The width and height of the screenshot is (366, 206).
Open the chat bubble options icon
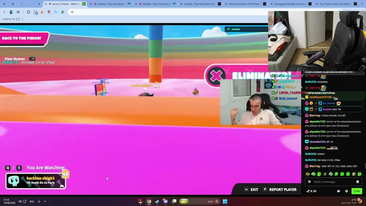[339, 191]
